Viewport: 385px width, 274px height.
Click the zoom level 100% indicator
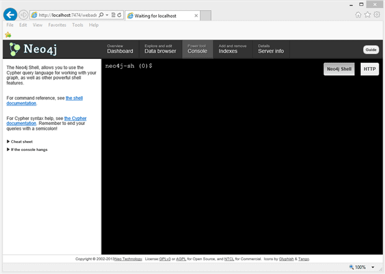point(358,267)
